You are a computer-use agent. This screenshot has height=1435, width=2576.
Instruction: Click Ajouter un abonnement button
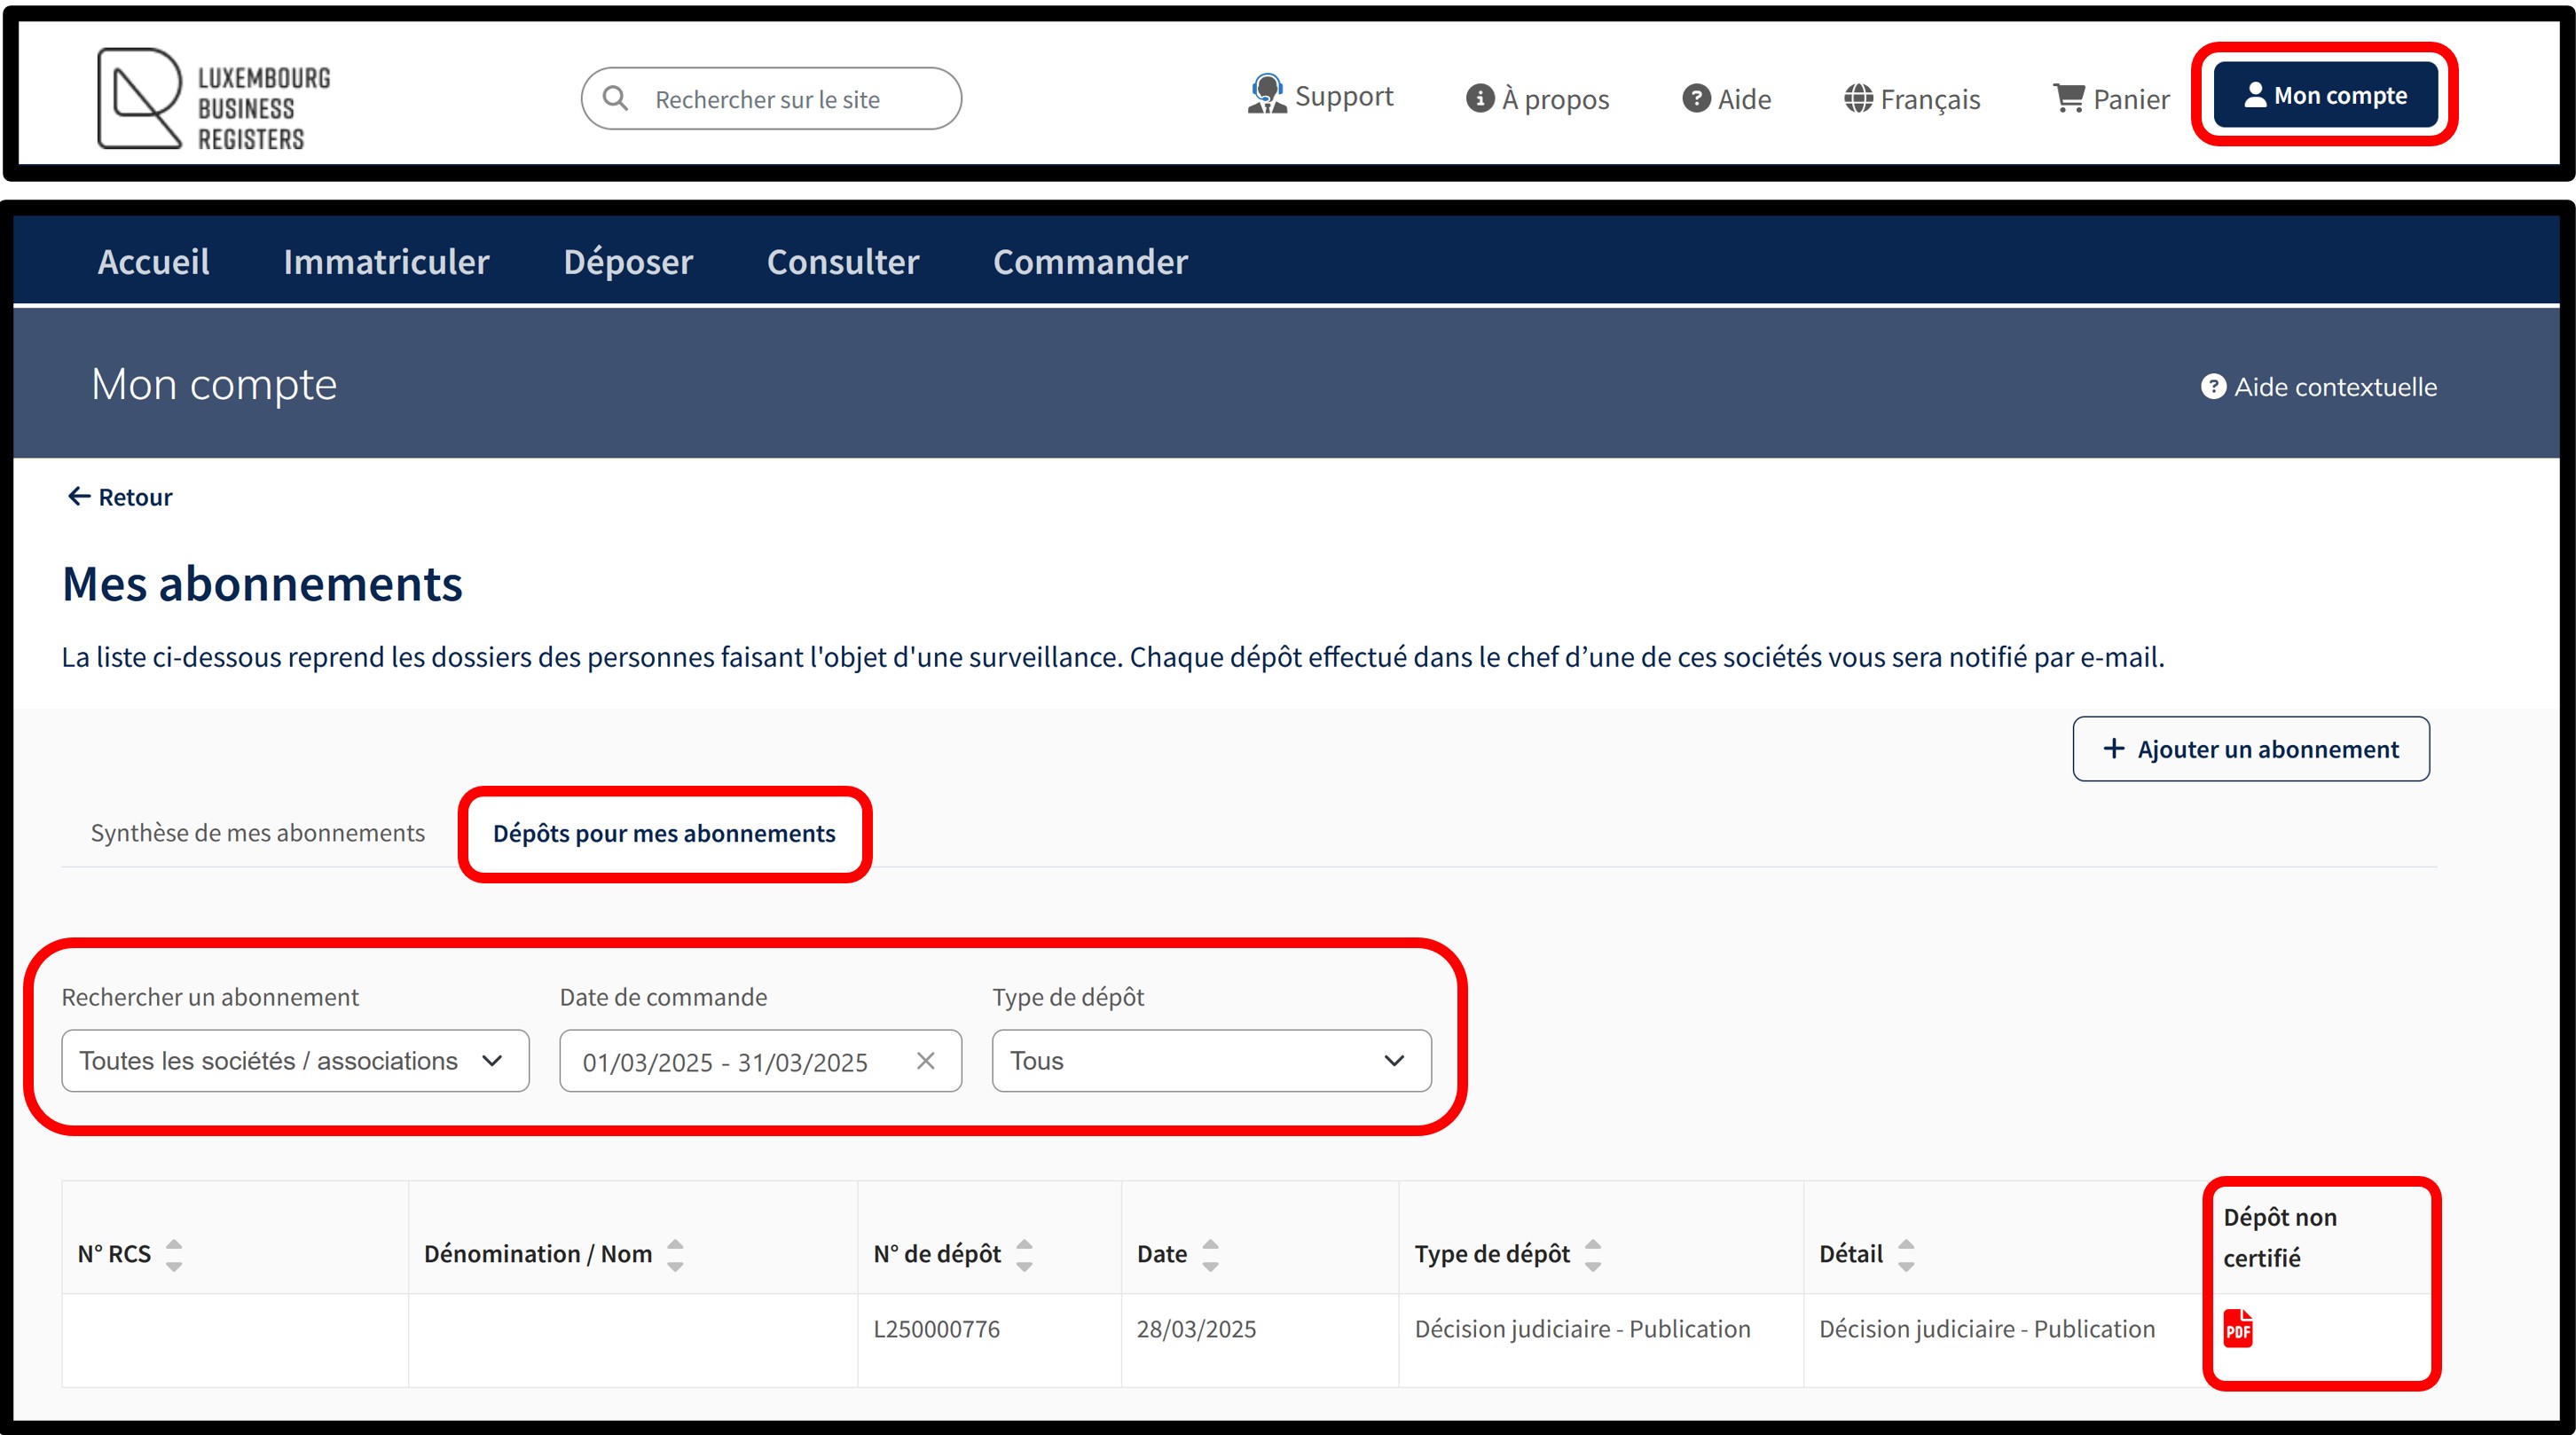tap(2250, 749)
